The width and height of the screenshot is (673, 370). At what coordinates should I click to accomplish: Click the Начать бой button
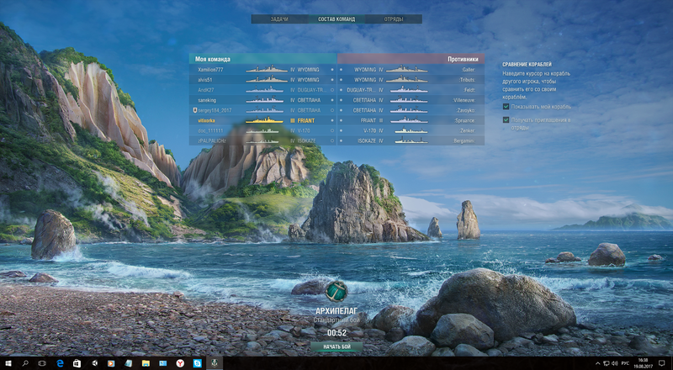pos(336,346)
